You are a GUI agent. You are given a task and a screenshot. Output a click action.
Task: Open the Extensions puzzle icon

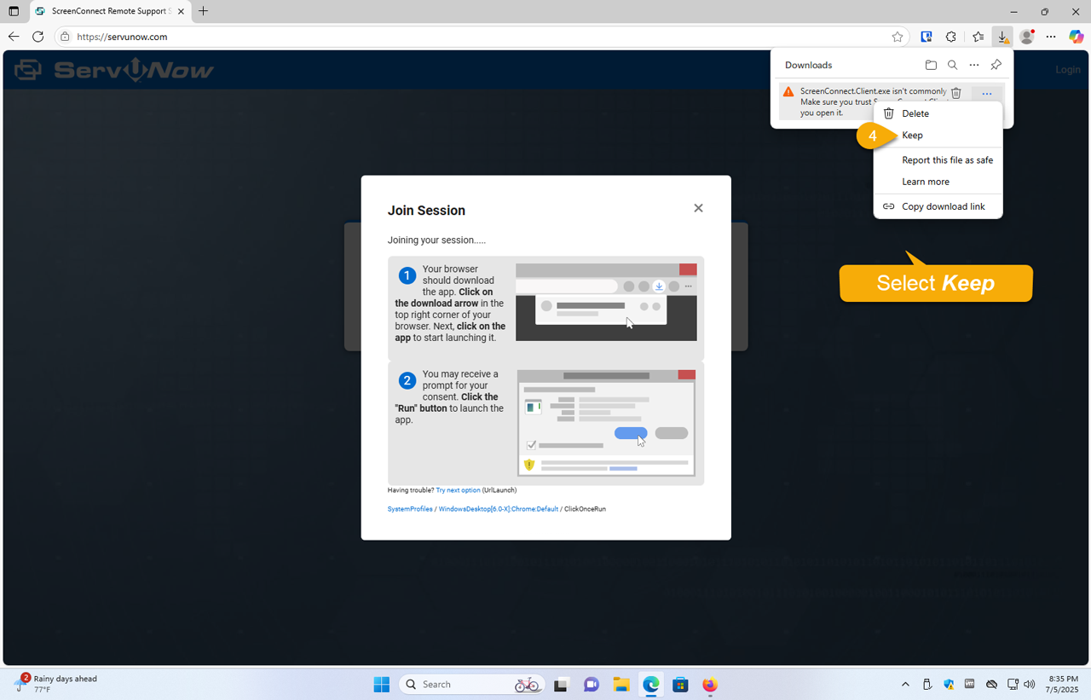(x=951, y=37)
